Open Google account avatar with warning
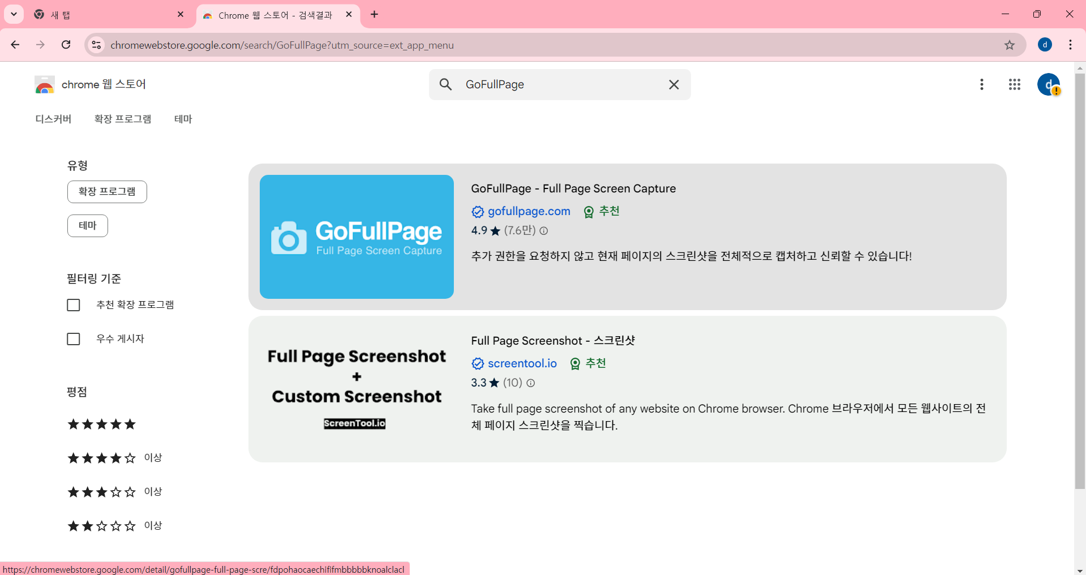This screenshot has height=575, width=1086. [x=1049, y=84]
